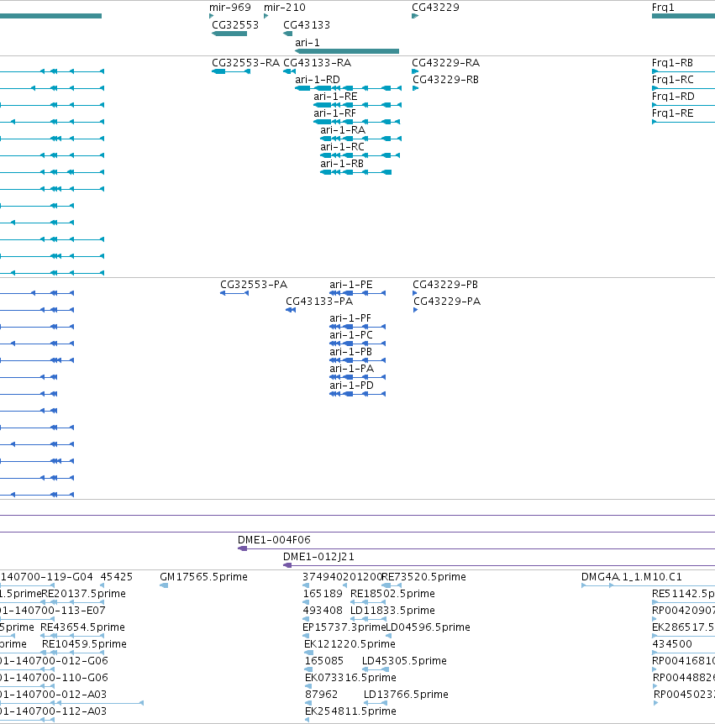Select transcript Frq1-RD
Viewport: 715px width, 724px height.
click(x=683, y=105)
